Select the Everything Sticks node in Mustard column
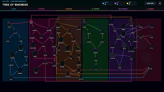The height and width of the screenshot is (92, 164). click(x=68, y=48)
